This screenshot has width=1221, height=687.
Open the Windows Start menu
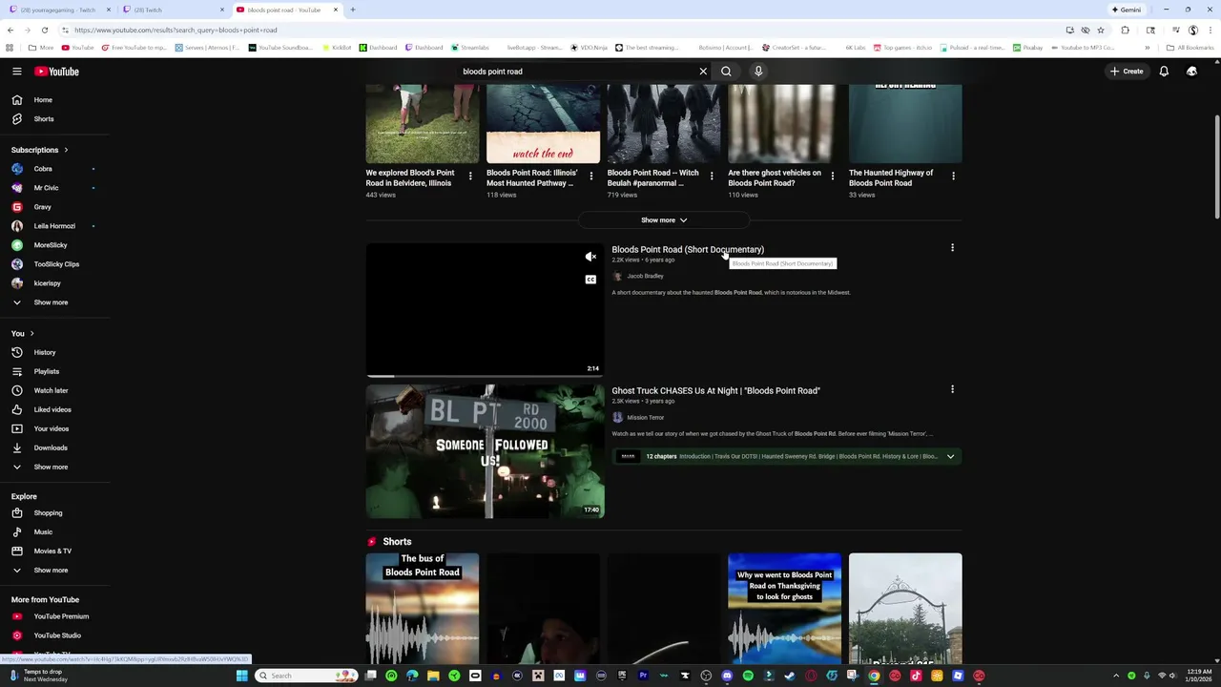[x=241, y=676]
